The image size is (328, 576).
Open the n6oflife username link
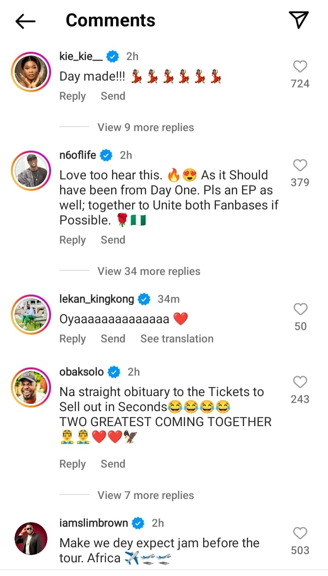[x=78, y=155]
